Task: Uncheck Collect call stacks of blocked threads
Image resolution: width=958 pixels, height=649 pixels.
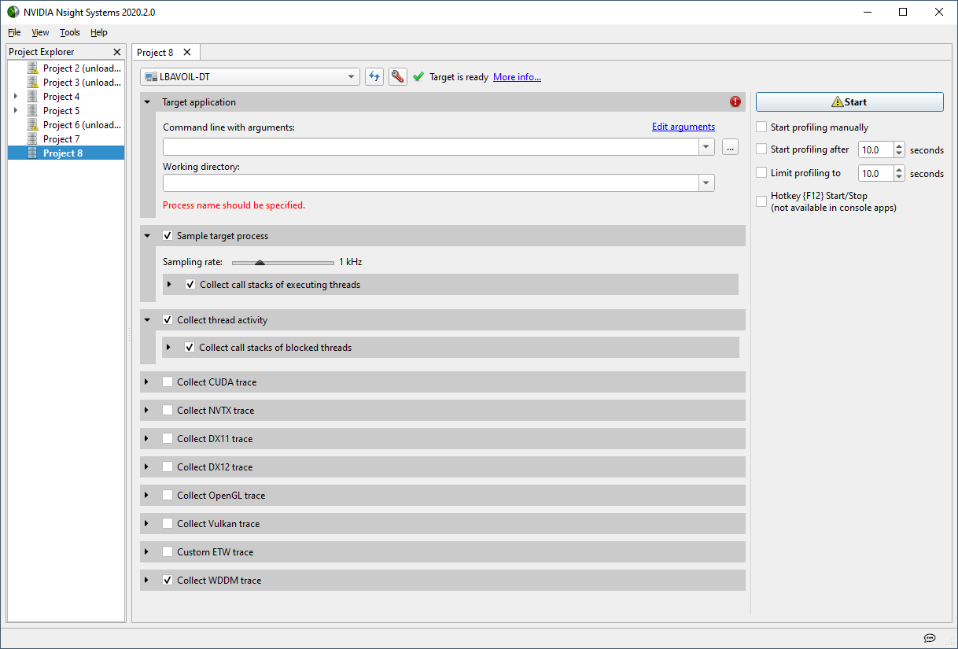Action: click(190, 348)
